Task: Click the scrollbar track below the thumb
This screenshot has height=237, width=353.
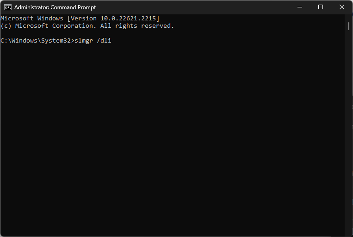Action: 349,139
